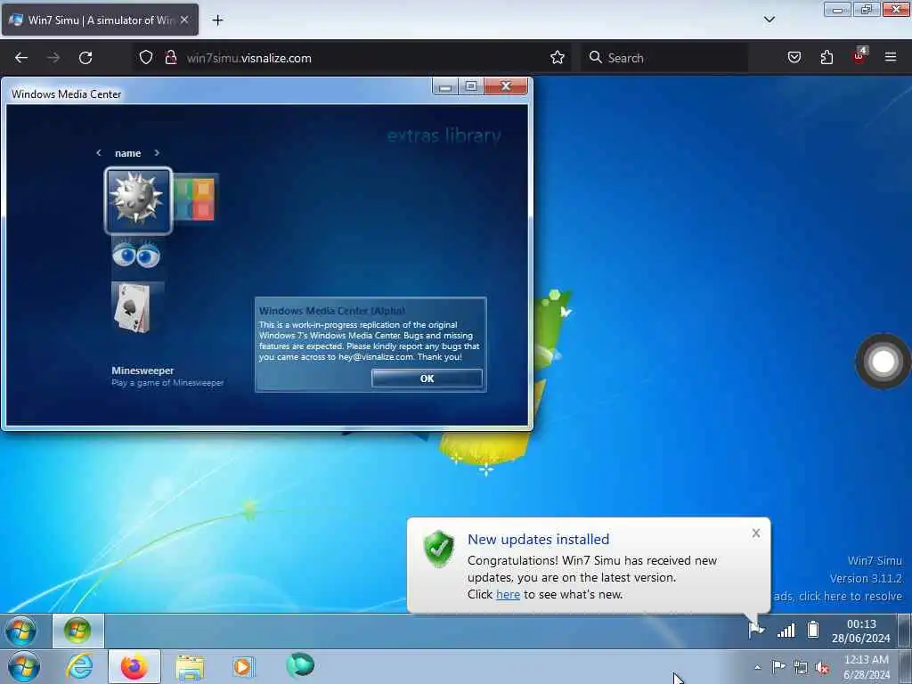Screen dimensions: 912x684
Task: Open Save to Pocket icon
Action: (x=794, y=57)
